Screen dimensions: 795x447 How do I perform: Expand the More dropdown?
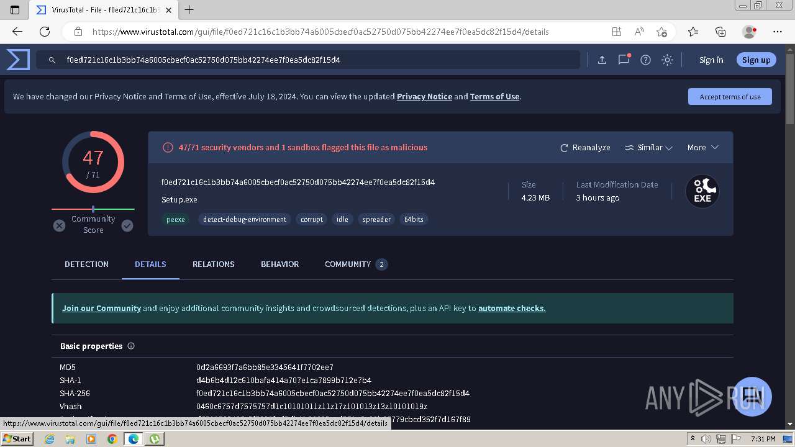(x=702, y=148)
